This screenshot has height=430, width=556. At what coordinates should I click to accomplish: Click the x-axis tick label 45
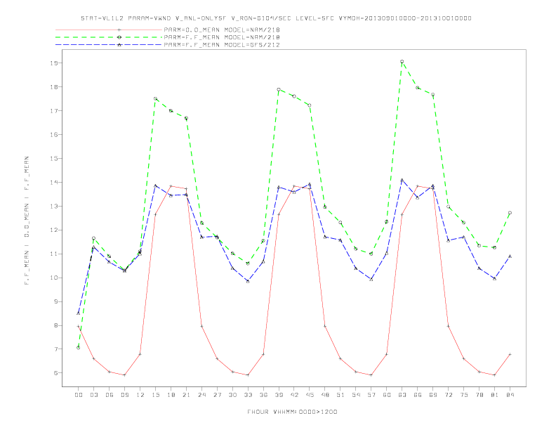310,395
